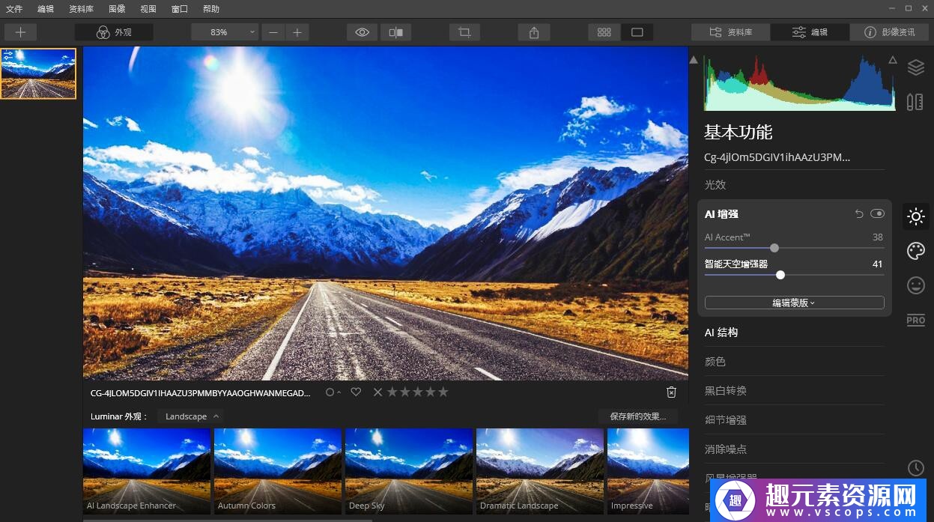
Task: Open the 83% zoom dropdown
Action: click(225, 32)
